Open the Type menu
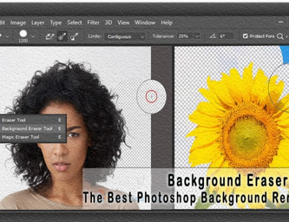This screenshot has height=222, width=289. [55, 23]
